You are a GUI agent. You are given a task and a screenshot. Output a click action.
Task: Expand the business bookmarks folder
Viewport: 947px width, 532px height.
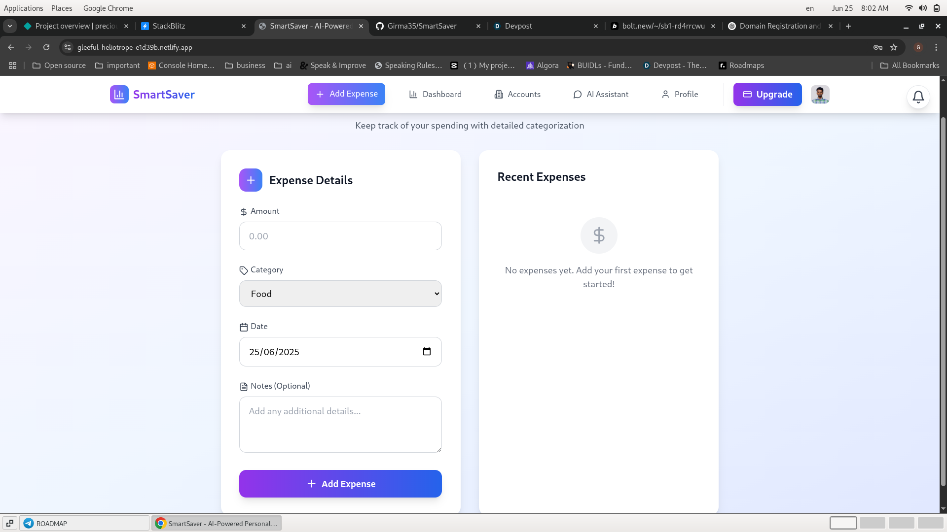point(245,66)
